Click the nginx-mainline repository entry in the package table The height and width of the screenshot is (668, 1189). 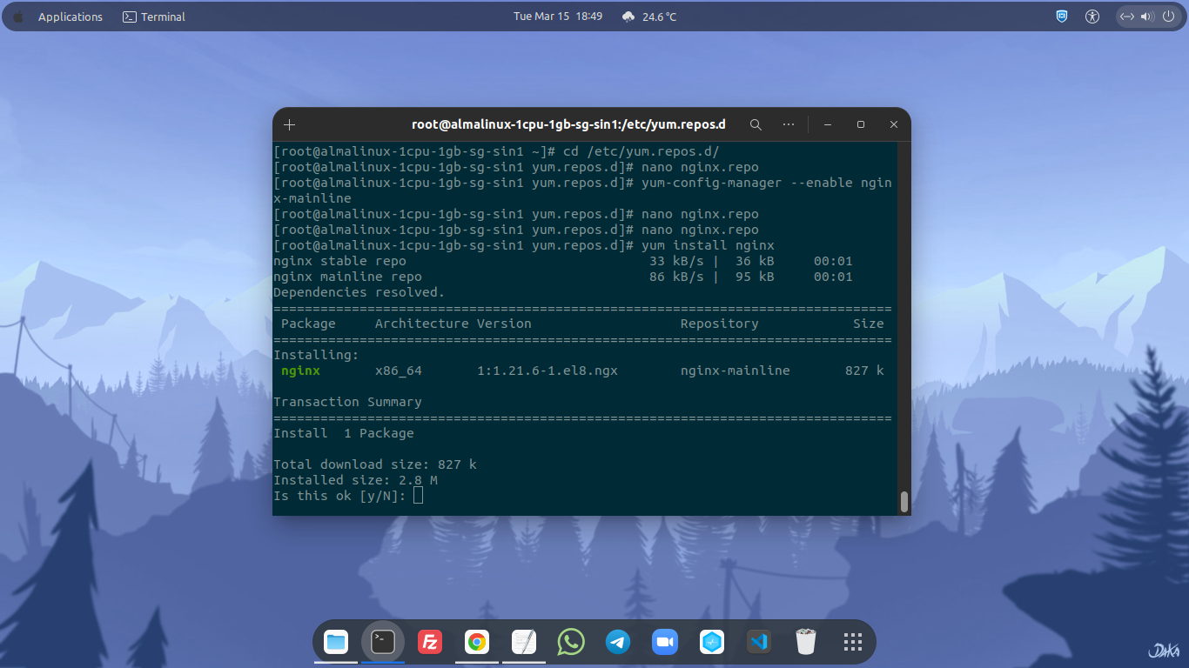tap(736, 371)
